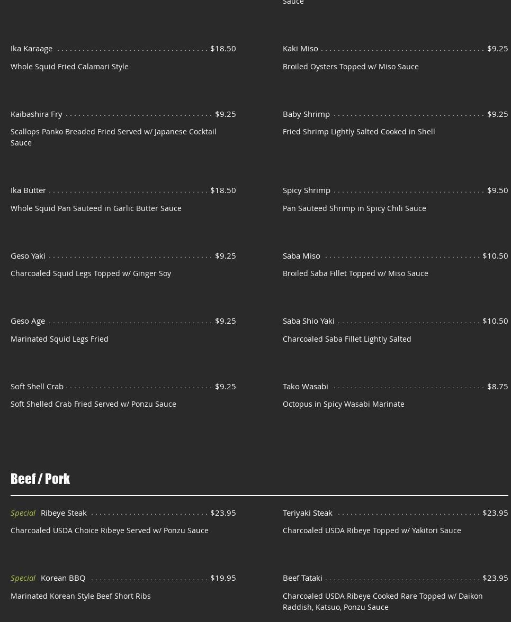The image size is (511, 622).
Task: Select the Teriyaki Steak entry
Action: tap(307, 513)
